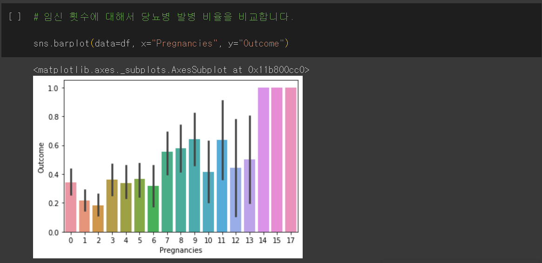542x263 pixels.
Task: Click the bar for 3 pregnancies
Action: (112, 206)
